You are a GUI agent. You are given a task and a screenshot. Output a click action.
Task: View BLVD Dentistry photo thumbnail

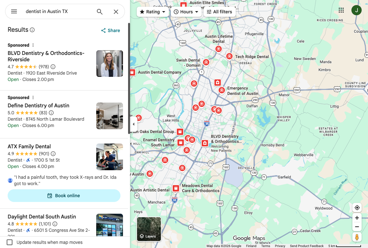[110, 64]
